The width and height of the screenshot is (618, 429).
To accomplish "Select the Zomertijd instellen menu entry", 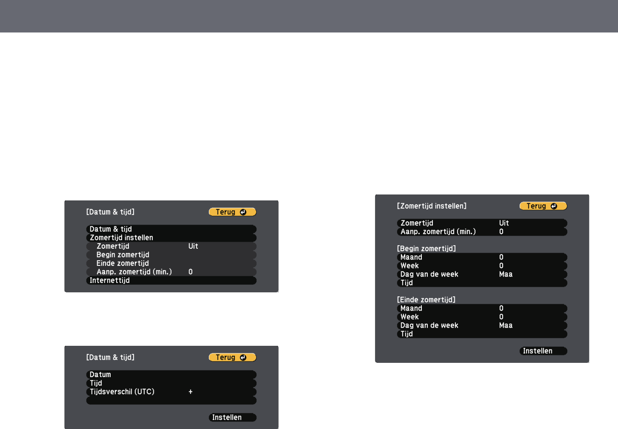I will point(171,238).
